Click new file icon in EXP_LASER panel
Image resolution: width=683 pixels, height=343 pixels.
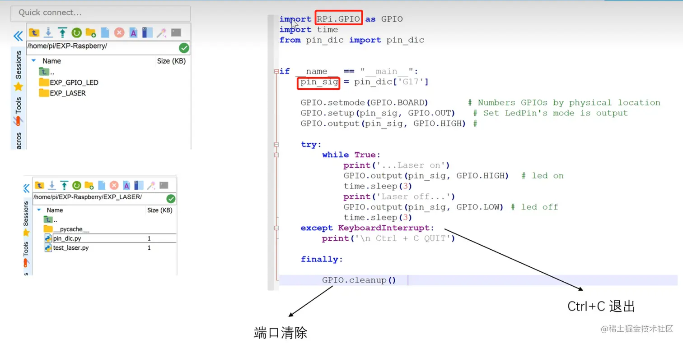[102, 185]
